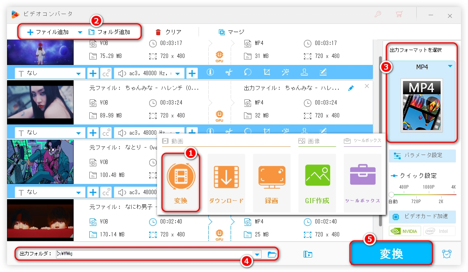468x272 pixels.
Task: Open the output folder path dropdown arrow
Action: 257,254
